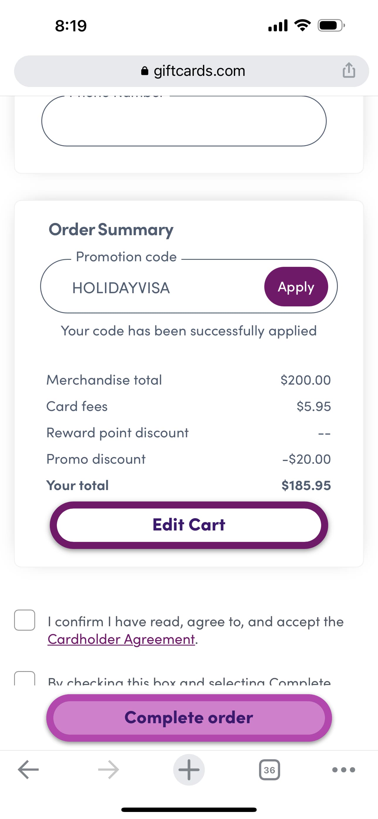Viewport: 378px width, 819px height.
Task: Open the three-dot browser menu
Action: pos(343,769)
